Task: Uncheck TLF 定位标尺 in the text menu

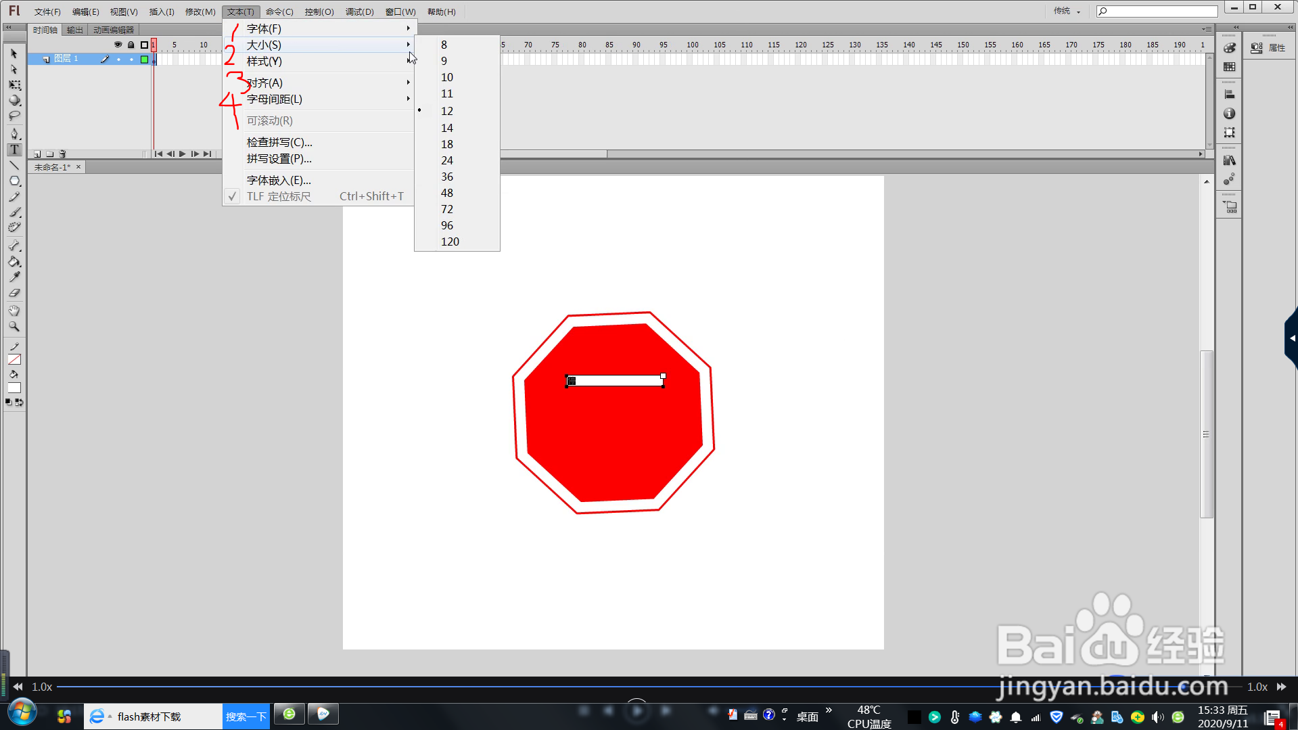Action: 278,196
